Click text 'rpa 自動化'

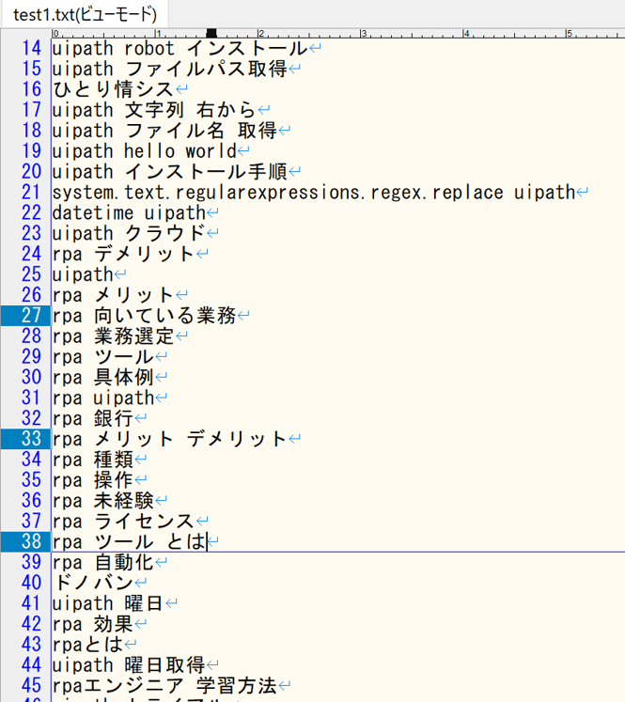(x=103, y=562)
